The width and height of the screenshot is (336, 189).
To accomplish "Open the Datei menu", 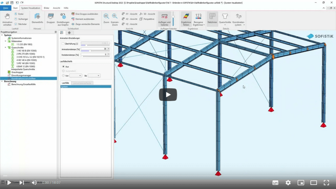I will point(6,8).
